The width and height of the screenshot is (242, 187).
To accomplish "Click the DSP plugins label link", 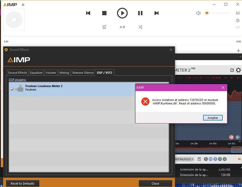I will pos(17,80).
